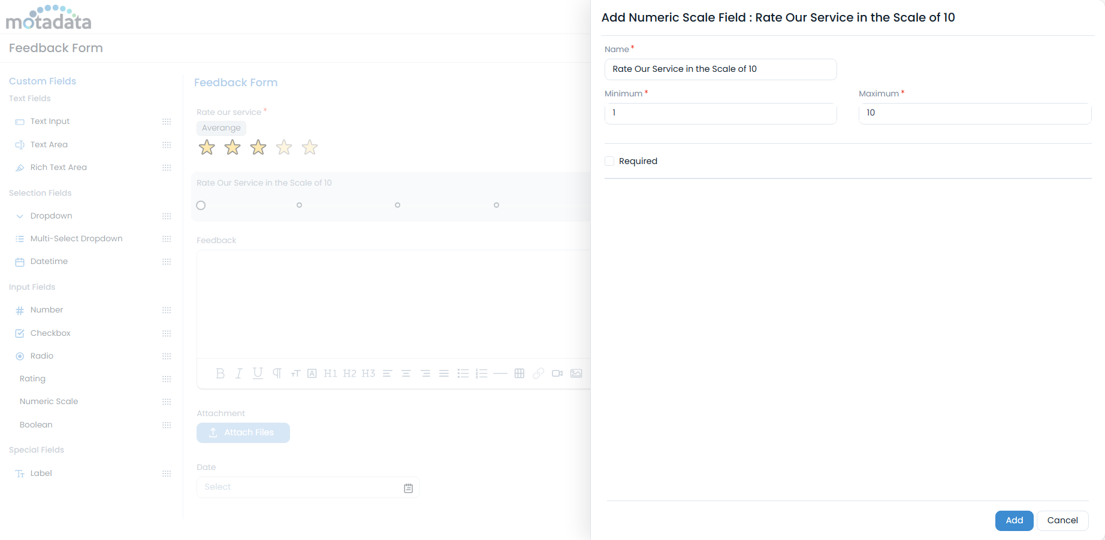Insert a table into the Feedback editor

point(519,373)
